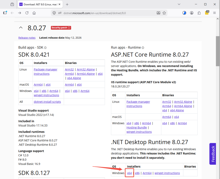Download ASP.NET Core Windows x86 installer
Viewport: 220px width, 179px height.
point(137,123)
